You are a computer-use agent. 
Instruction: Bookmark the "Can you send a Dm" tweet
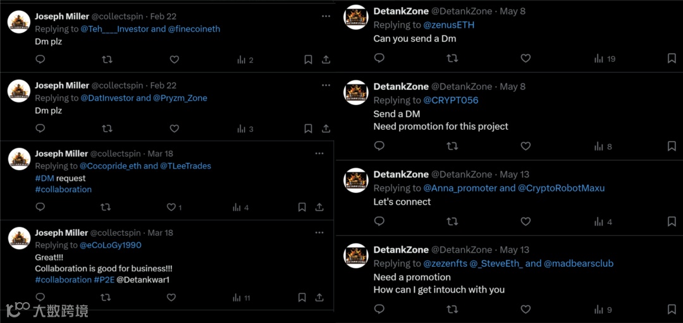coord(672,58)
